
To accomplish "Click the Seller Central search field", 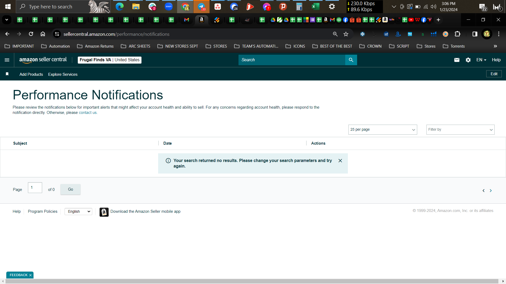I will 292,60.
